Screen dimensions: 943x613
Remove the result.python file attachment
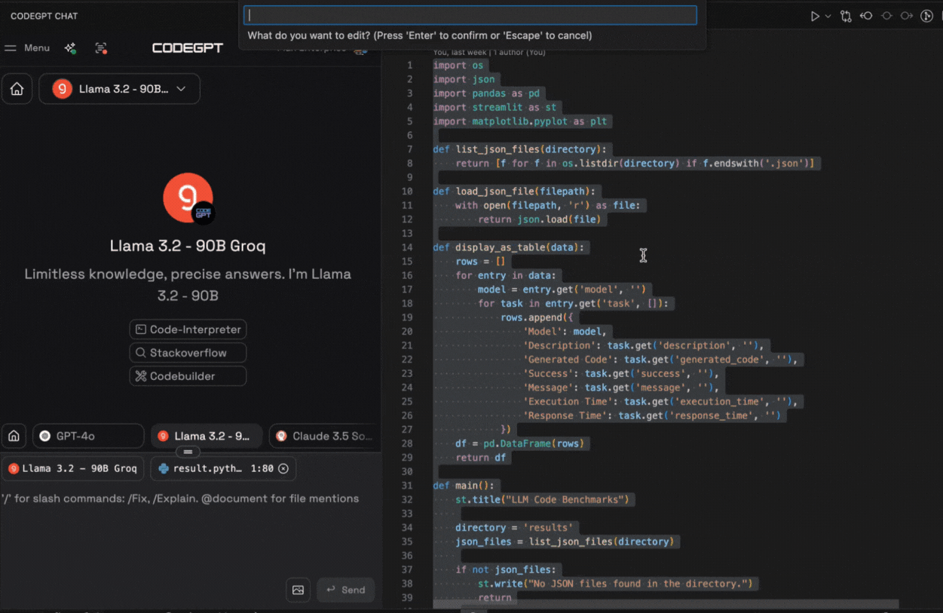click(x=283, y=468)
